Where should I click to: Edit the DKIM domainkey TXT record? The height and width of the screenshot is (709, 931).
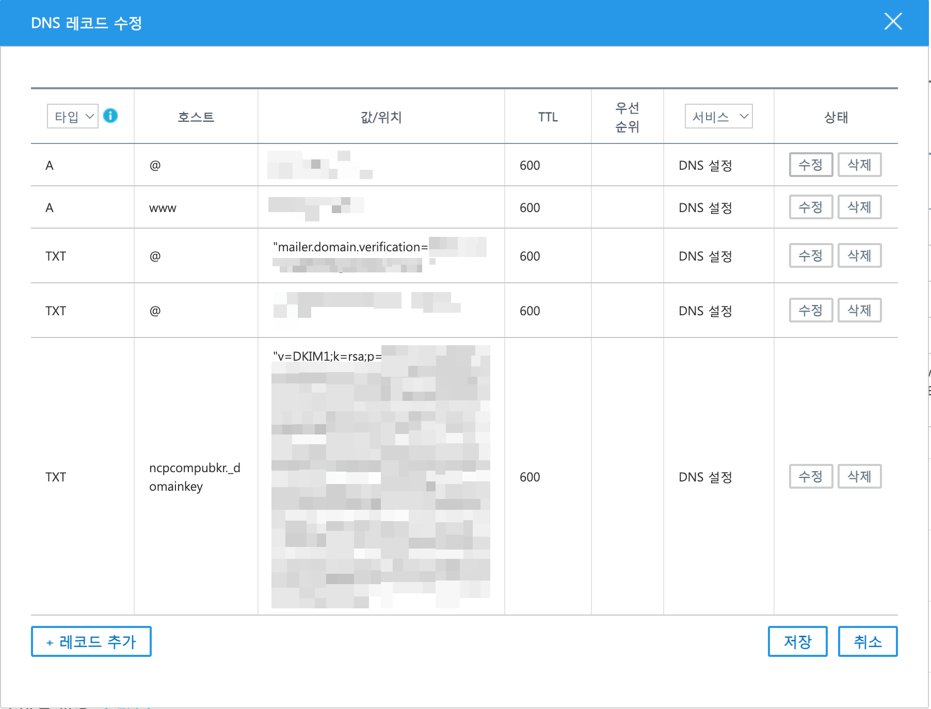(810, 477)
